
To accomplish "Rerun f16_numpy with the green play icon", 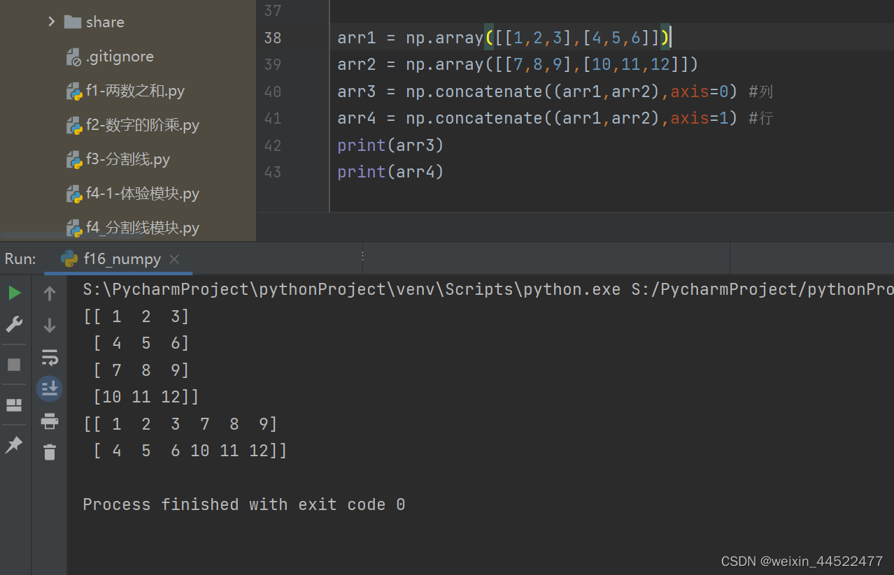I will point(14,293).
